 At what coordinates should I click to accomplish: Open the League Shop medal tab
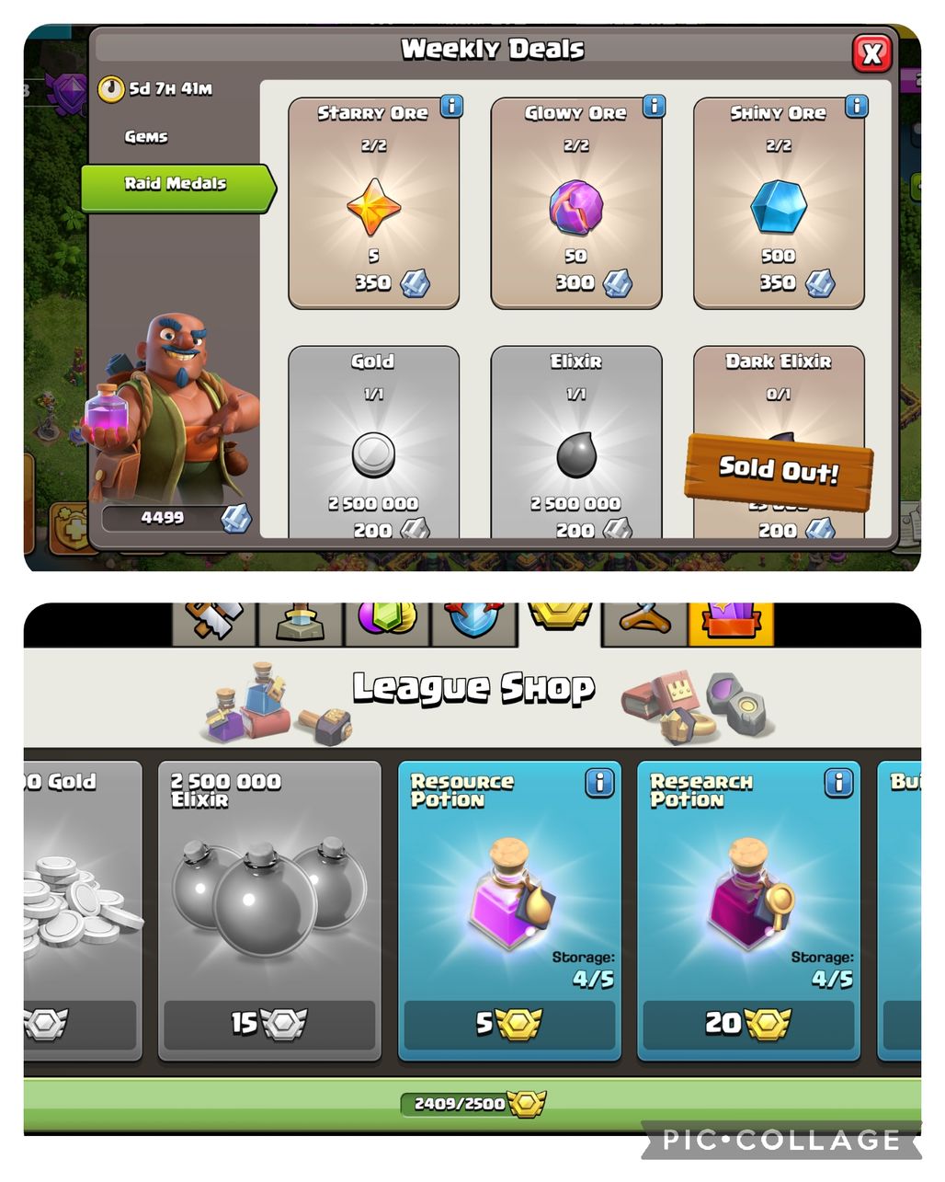tap(560, 622)
